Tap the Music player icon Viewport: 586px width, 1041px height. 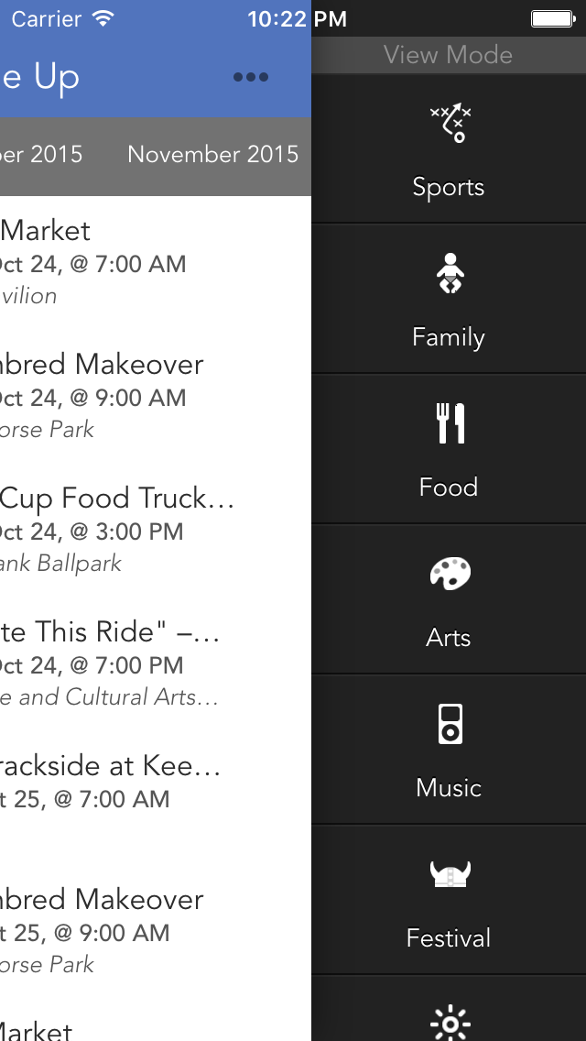tap(450, 724)
